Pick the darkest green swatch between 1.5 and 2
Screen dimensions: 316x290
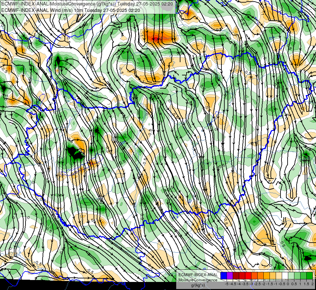tap(310, 276)
